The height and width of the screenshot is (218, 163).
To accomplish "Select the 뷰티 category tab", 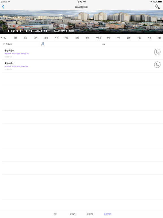I will coord(108,38).
